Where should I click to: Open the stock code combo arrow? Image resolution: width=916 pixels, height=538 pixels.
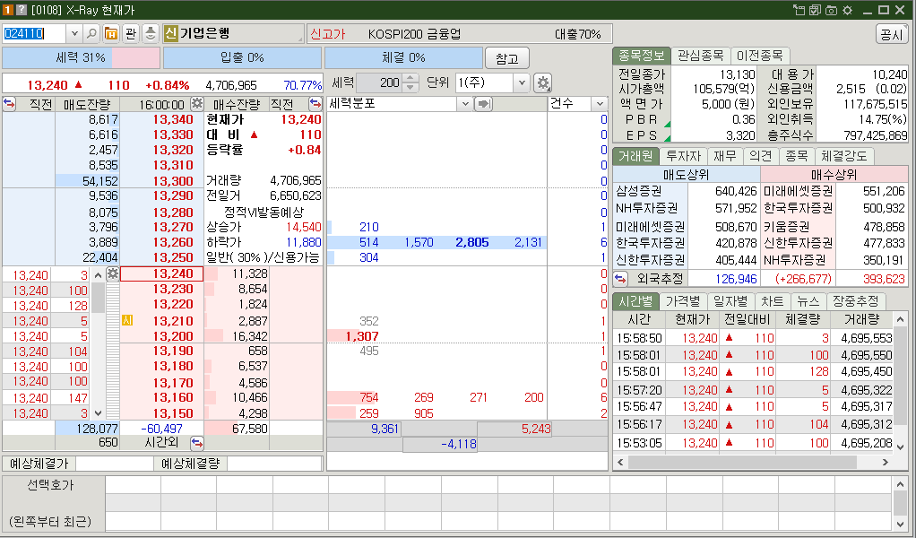coord(73,35)
